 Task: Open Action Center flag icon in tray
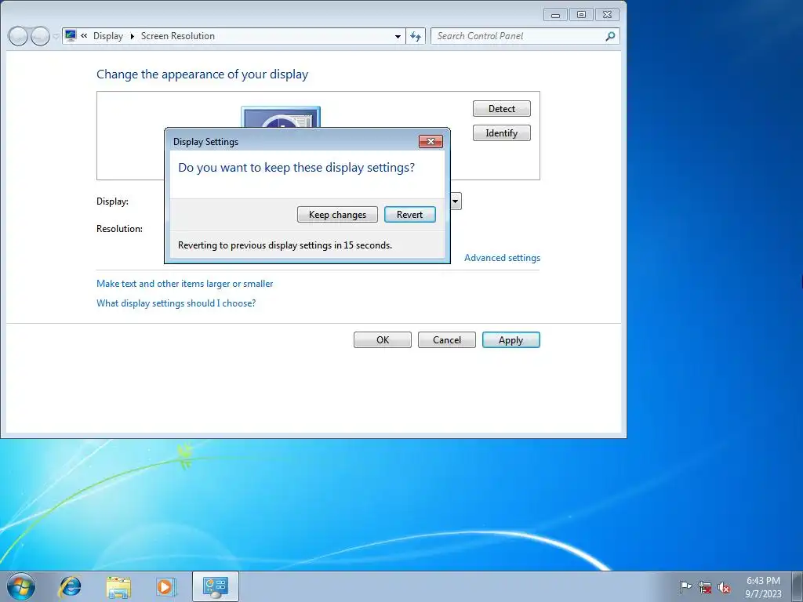(x=685, y=586)
